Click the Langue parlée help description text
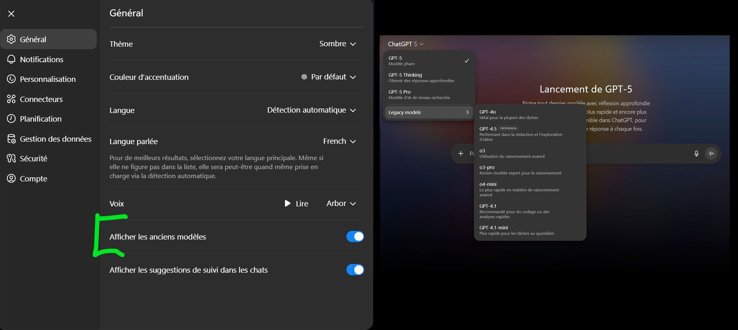Screen dimensions: 738x330 pyautogui.click(x=216, y=167)
